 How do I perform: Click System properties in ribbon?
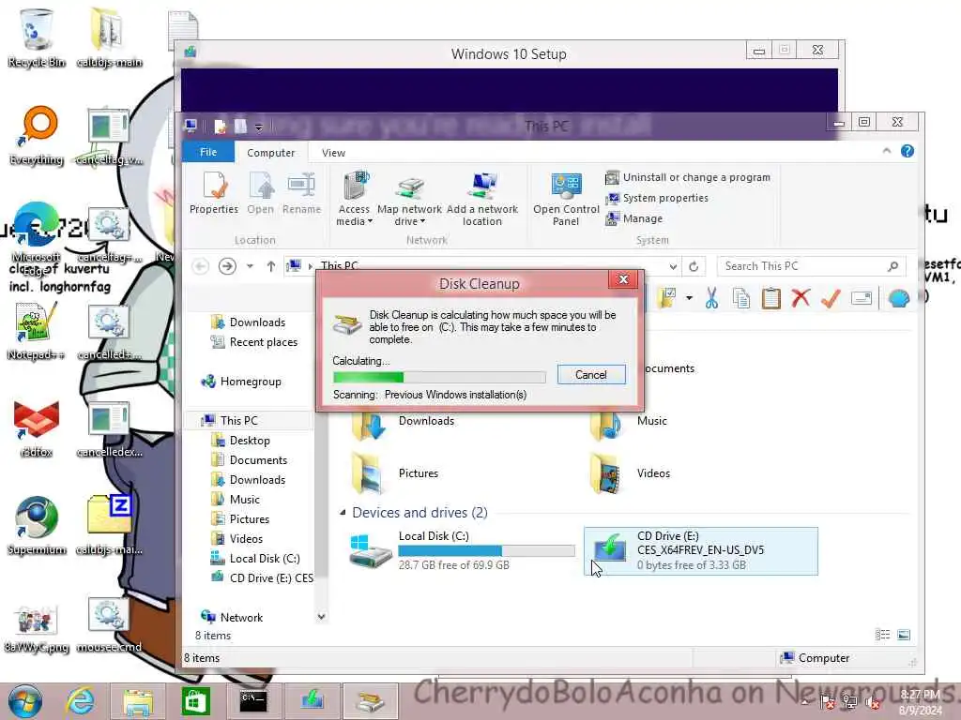pyautogui.click(x=656, y=199)
